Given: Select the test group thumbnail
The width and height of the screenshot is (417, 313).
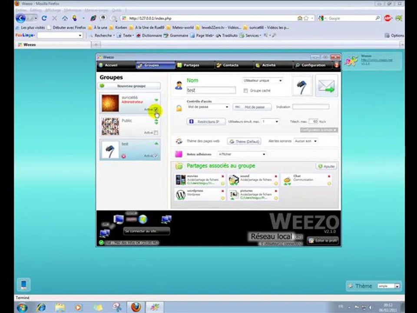Looking at the screenshot, I should pyautogui.click(x=110, y=150).
